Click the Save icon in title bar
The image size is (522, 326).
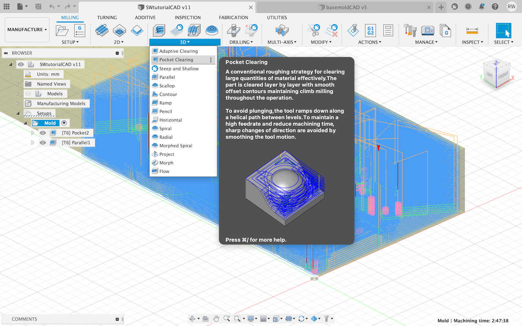38,7
